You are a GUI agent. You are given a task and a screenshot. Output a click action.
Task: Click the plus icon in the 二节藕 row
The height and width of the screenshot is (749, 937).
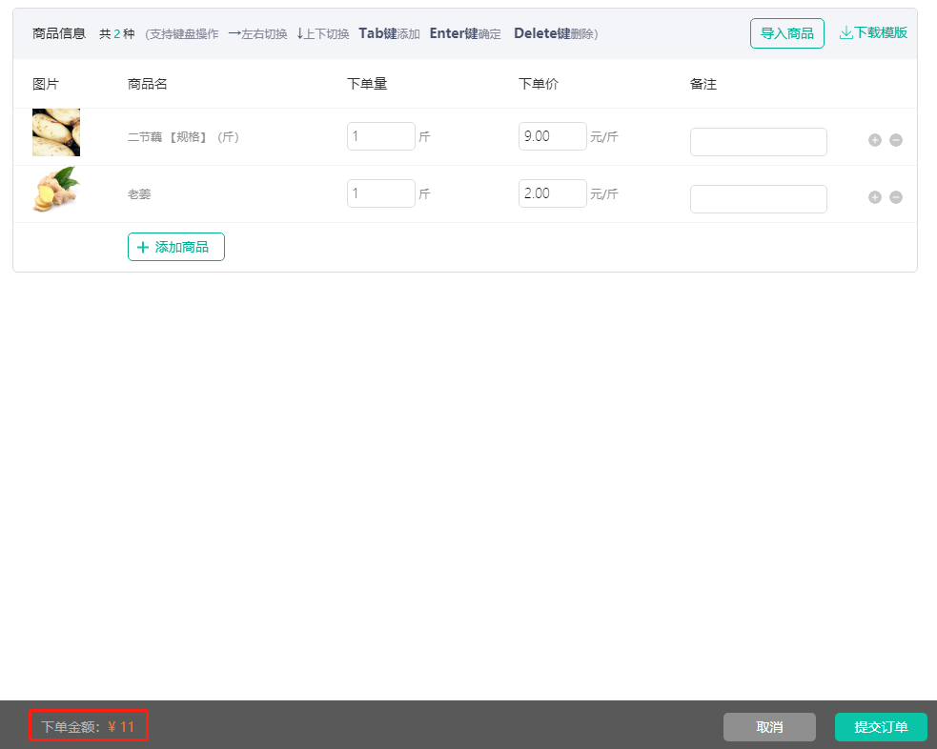click(x=874, y=140)
